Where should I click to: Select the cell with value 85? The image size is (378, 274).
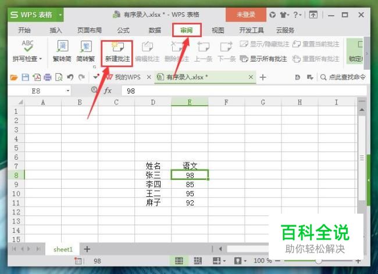point(190,184)
